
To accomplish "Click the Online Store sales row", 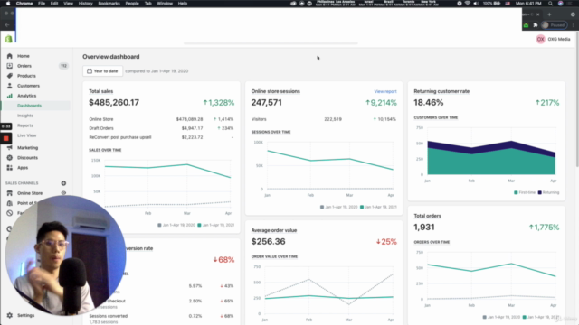I will 161,119.
